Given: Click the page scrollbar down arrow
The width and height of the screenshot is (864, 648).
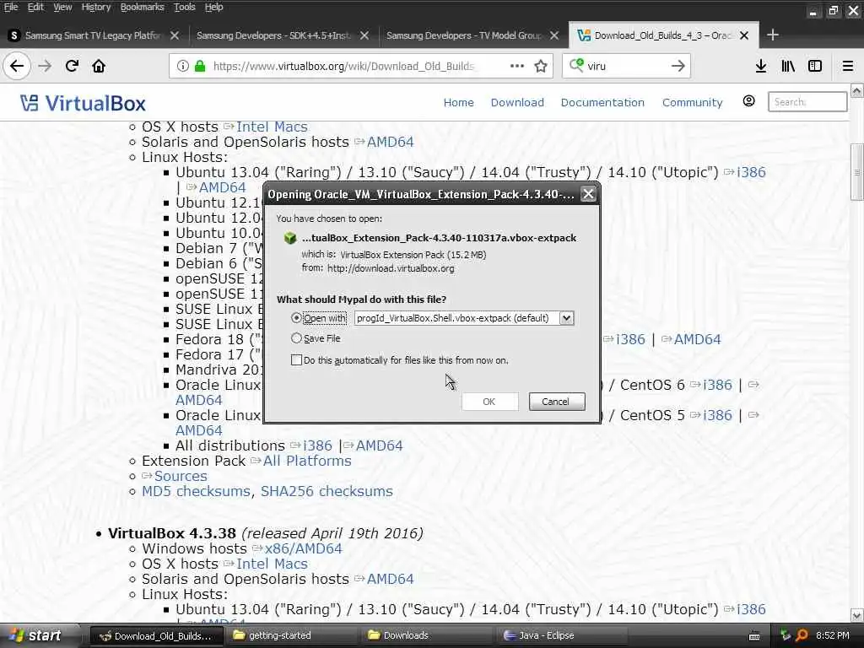Looking at the screenshot, I should tap(857, 615).
